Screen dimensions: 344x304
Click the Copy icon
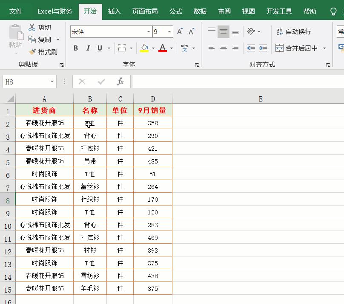point(32,39)
